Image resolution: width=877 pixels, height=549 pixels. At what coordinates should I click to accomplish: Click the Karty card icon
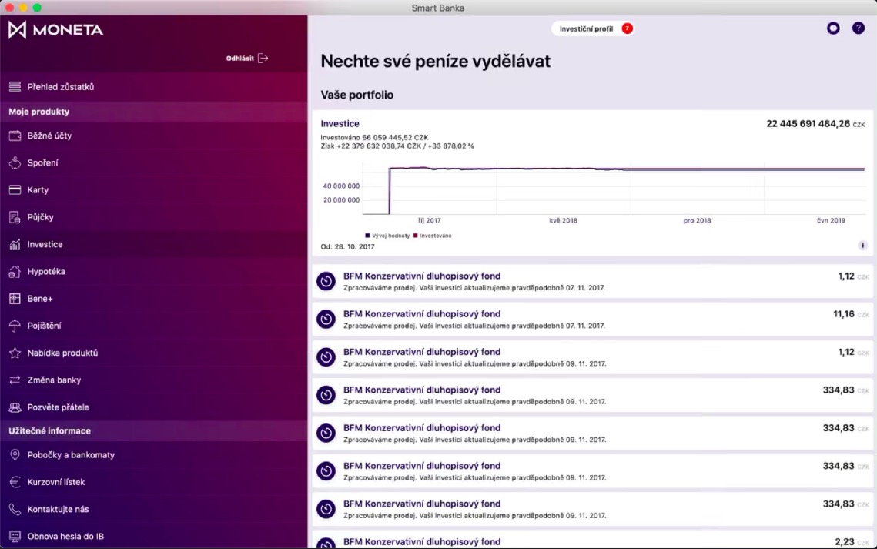15,190
